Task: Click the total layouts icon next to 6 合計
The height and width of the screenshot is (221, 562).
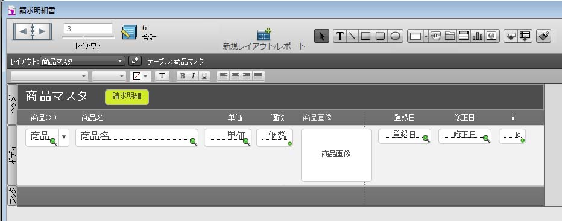Action: pyautogui.click(x=128, y=32)
